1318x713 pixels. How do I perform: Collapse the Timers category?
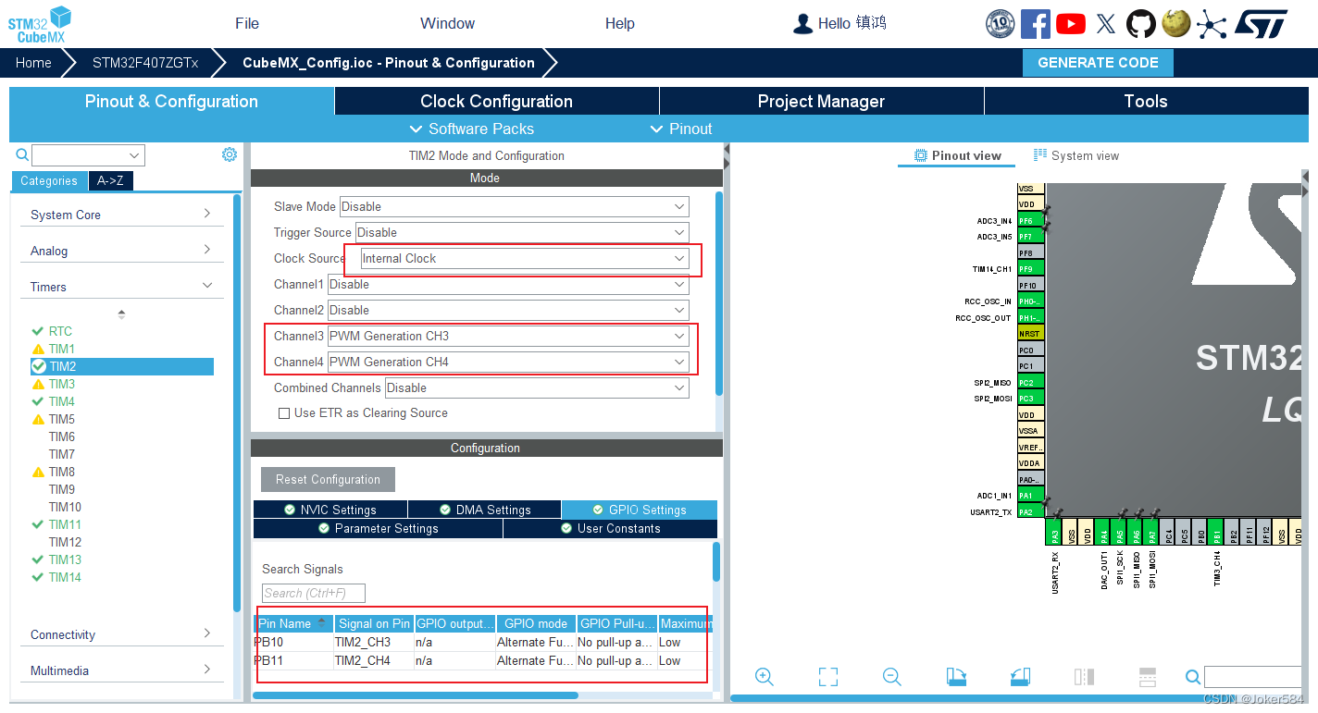pyautogui.click(x=121, y=287)
